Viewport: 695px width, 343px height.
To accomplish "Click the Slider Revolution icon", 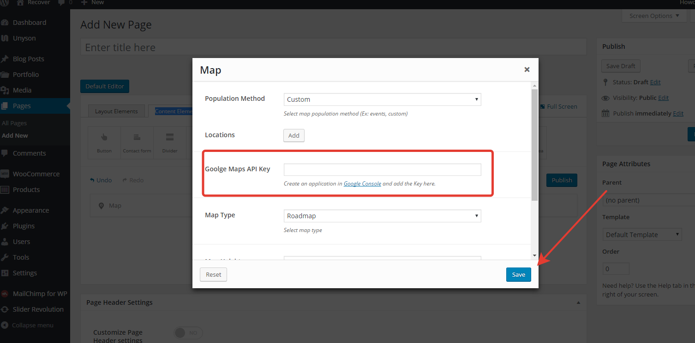I will pos(5,309).
